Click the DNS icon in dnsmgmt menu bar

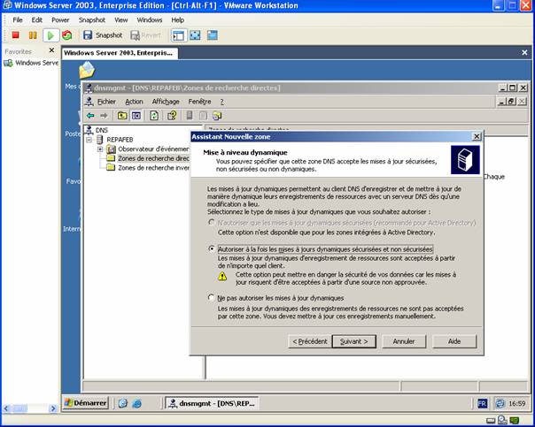[x=89, y=102]
